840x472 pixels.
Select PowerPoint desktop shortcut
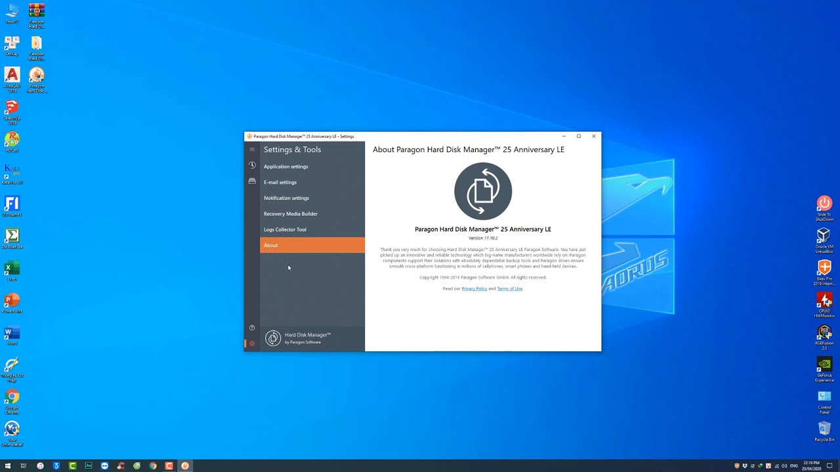[x=12, y=302]
